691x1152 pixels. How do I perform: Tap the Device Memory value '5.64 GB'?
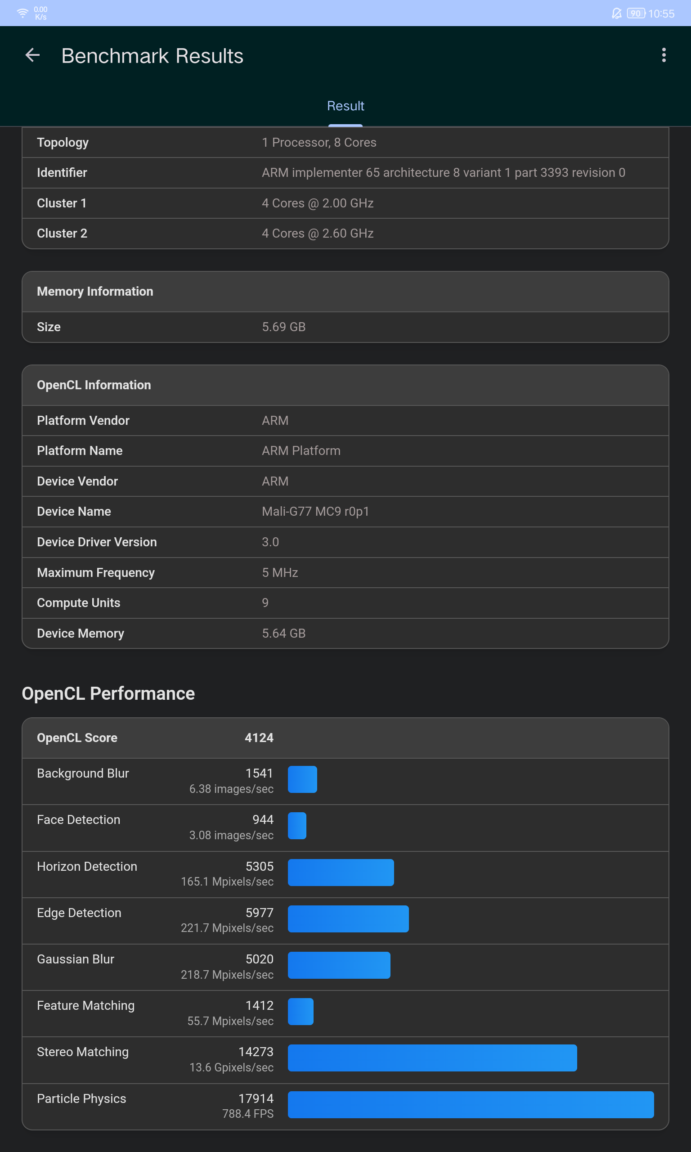pos(283,633)
